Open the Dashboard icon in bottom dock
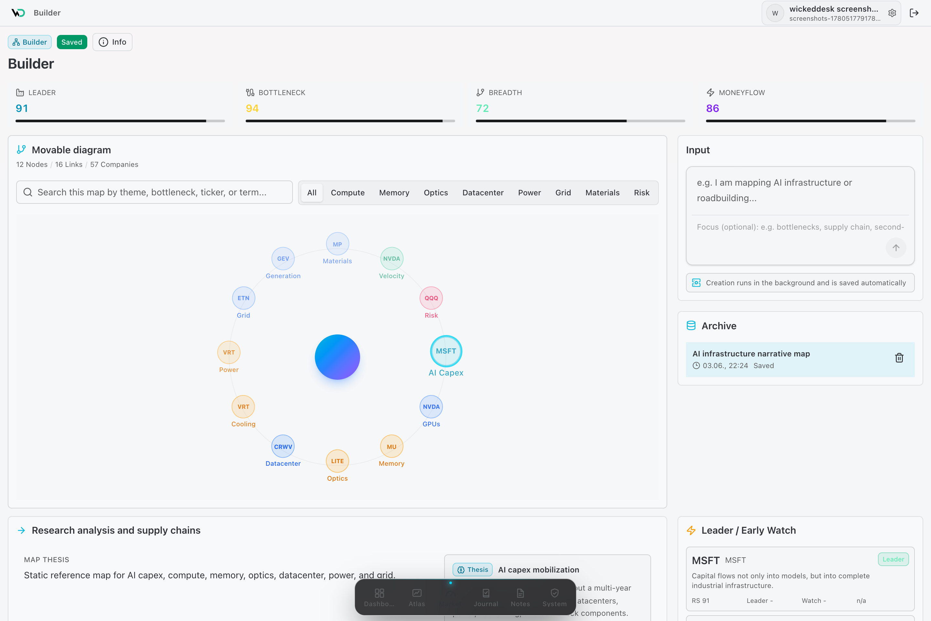The width and height of the screenshot is (931, 621). pos(379,597)
